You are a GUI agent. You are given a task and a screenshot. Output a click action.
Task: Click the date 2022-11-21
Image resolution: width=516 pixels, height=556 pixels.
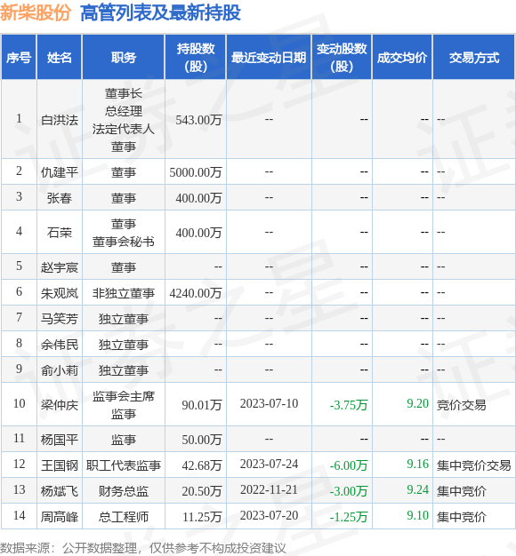coord(269,489)
